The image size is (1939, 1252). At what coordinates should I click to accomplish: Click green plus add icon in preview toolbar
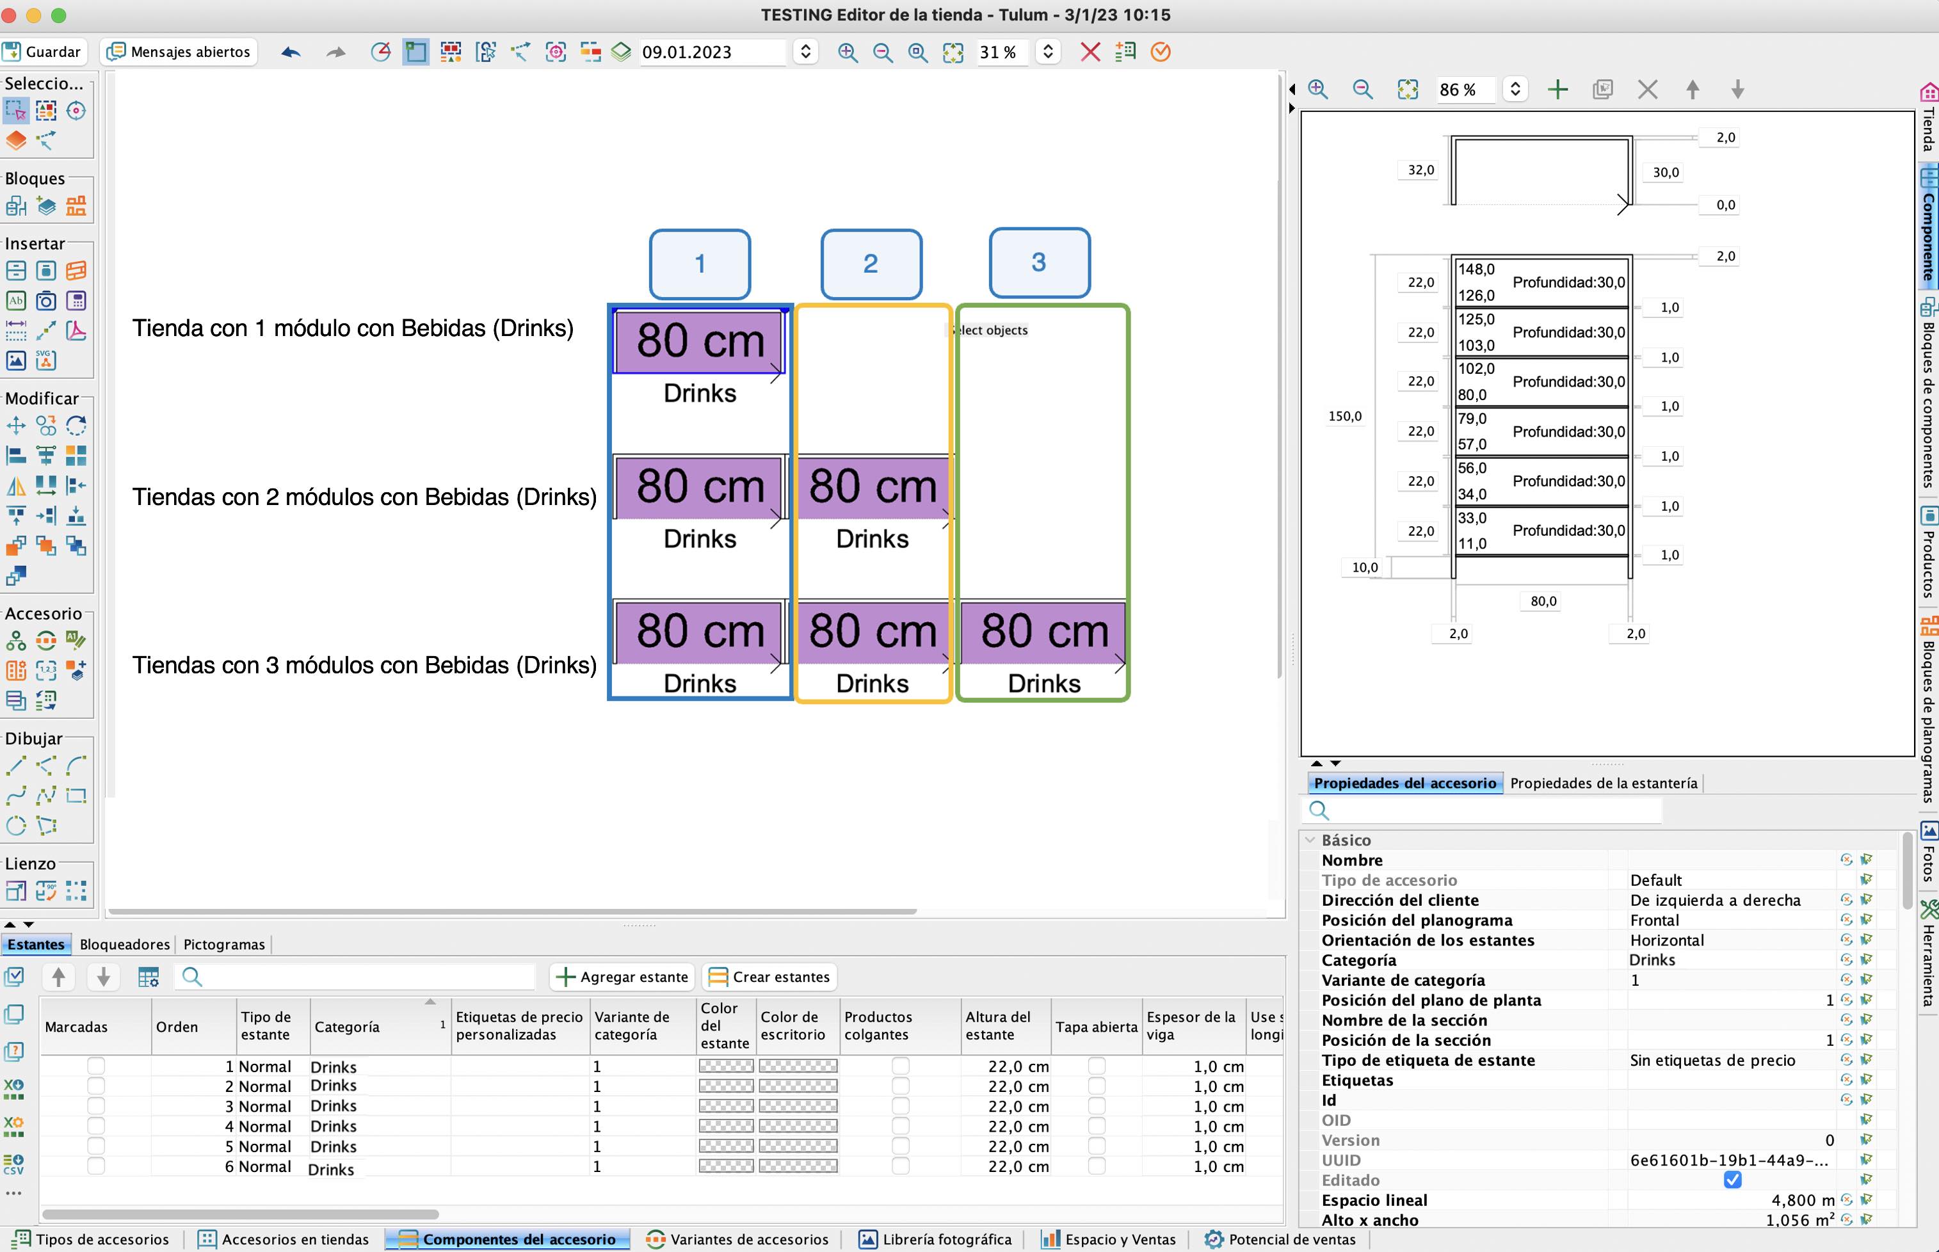[x=1557, y=90]
